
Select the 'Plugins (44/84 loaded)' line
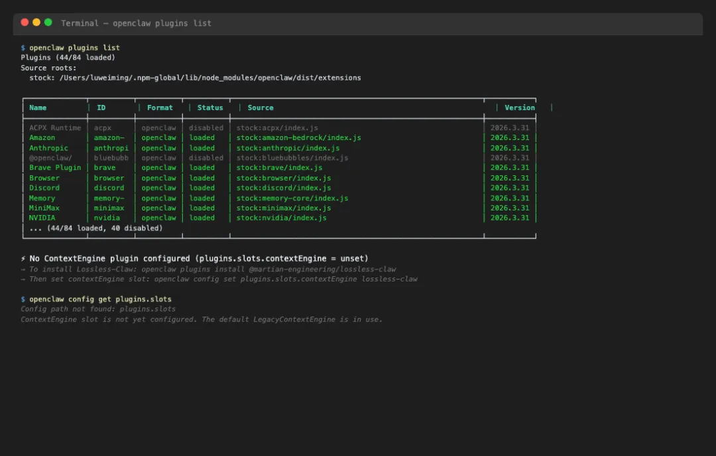(x=68, y=58)
